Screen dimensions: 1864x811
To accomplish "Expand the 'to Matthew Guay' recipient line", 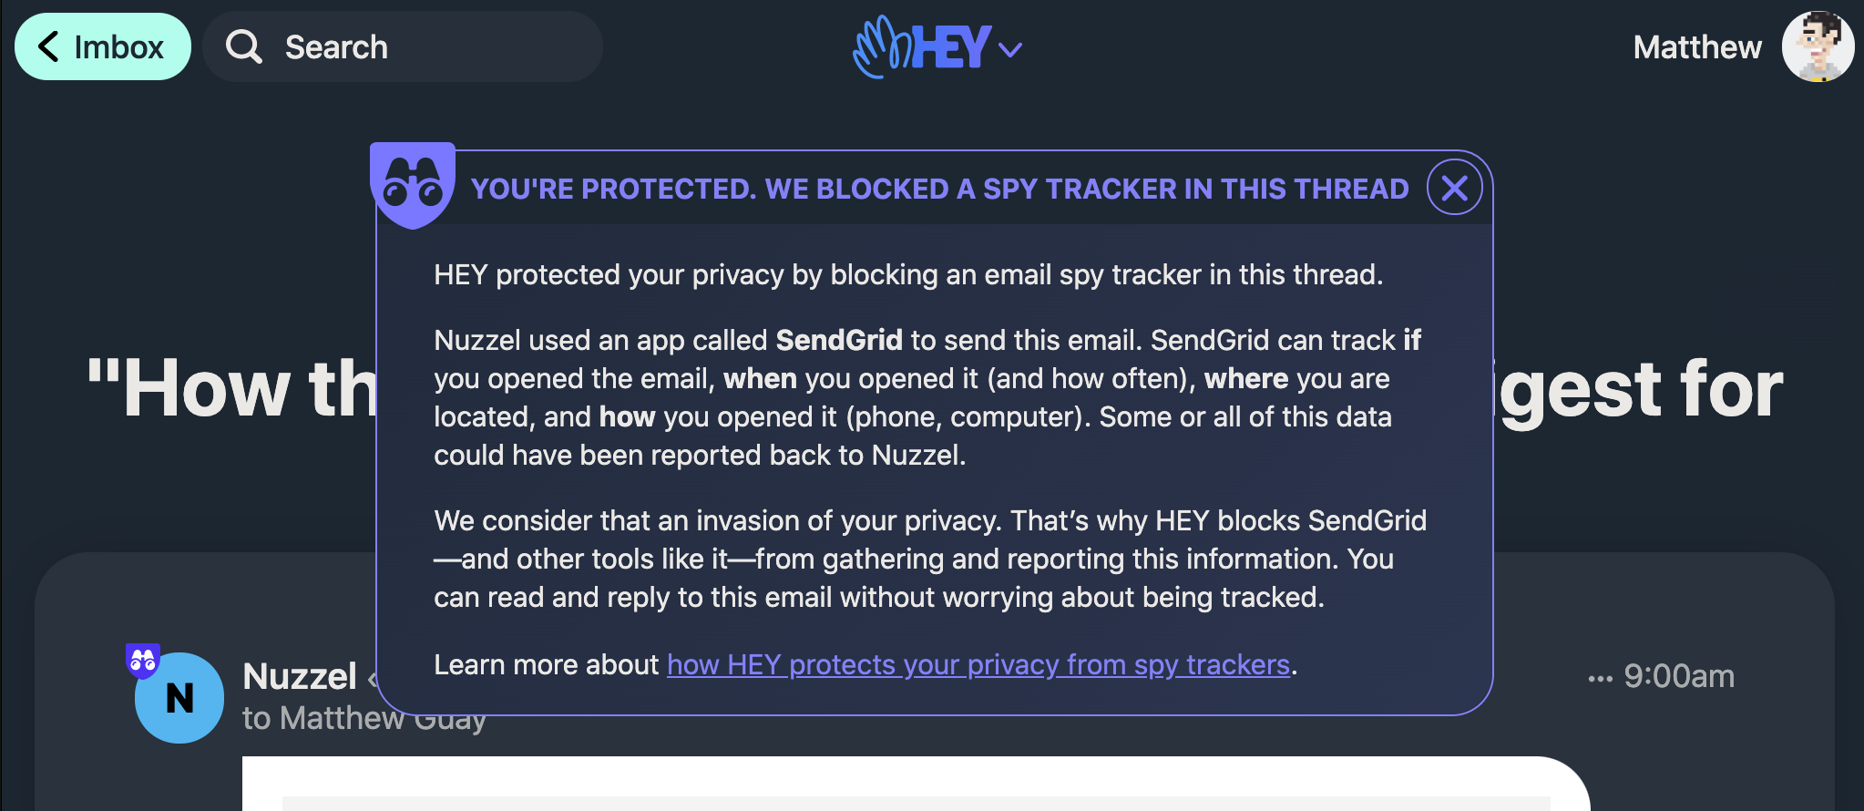I will tap(310, 719).
